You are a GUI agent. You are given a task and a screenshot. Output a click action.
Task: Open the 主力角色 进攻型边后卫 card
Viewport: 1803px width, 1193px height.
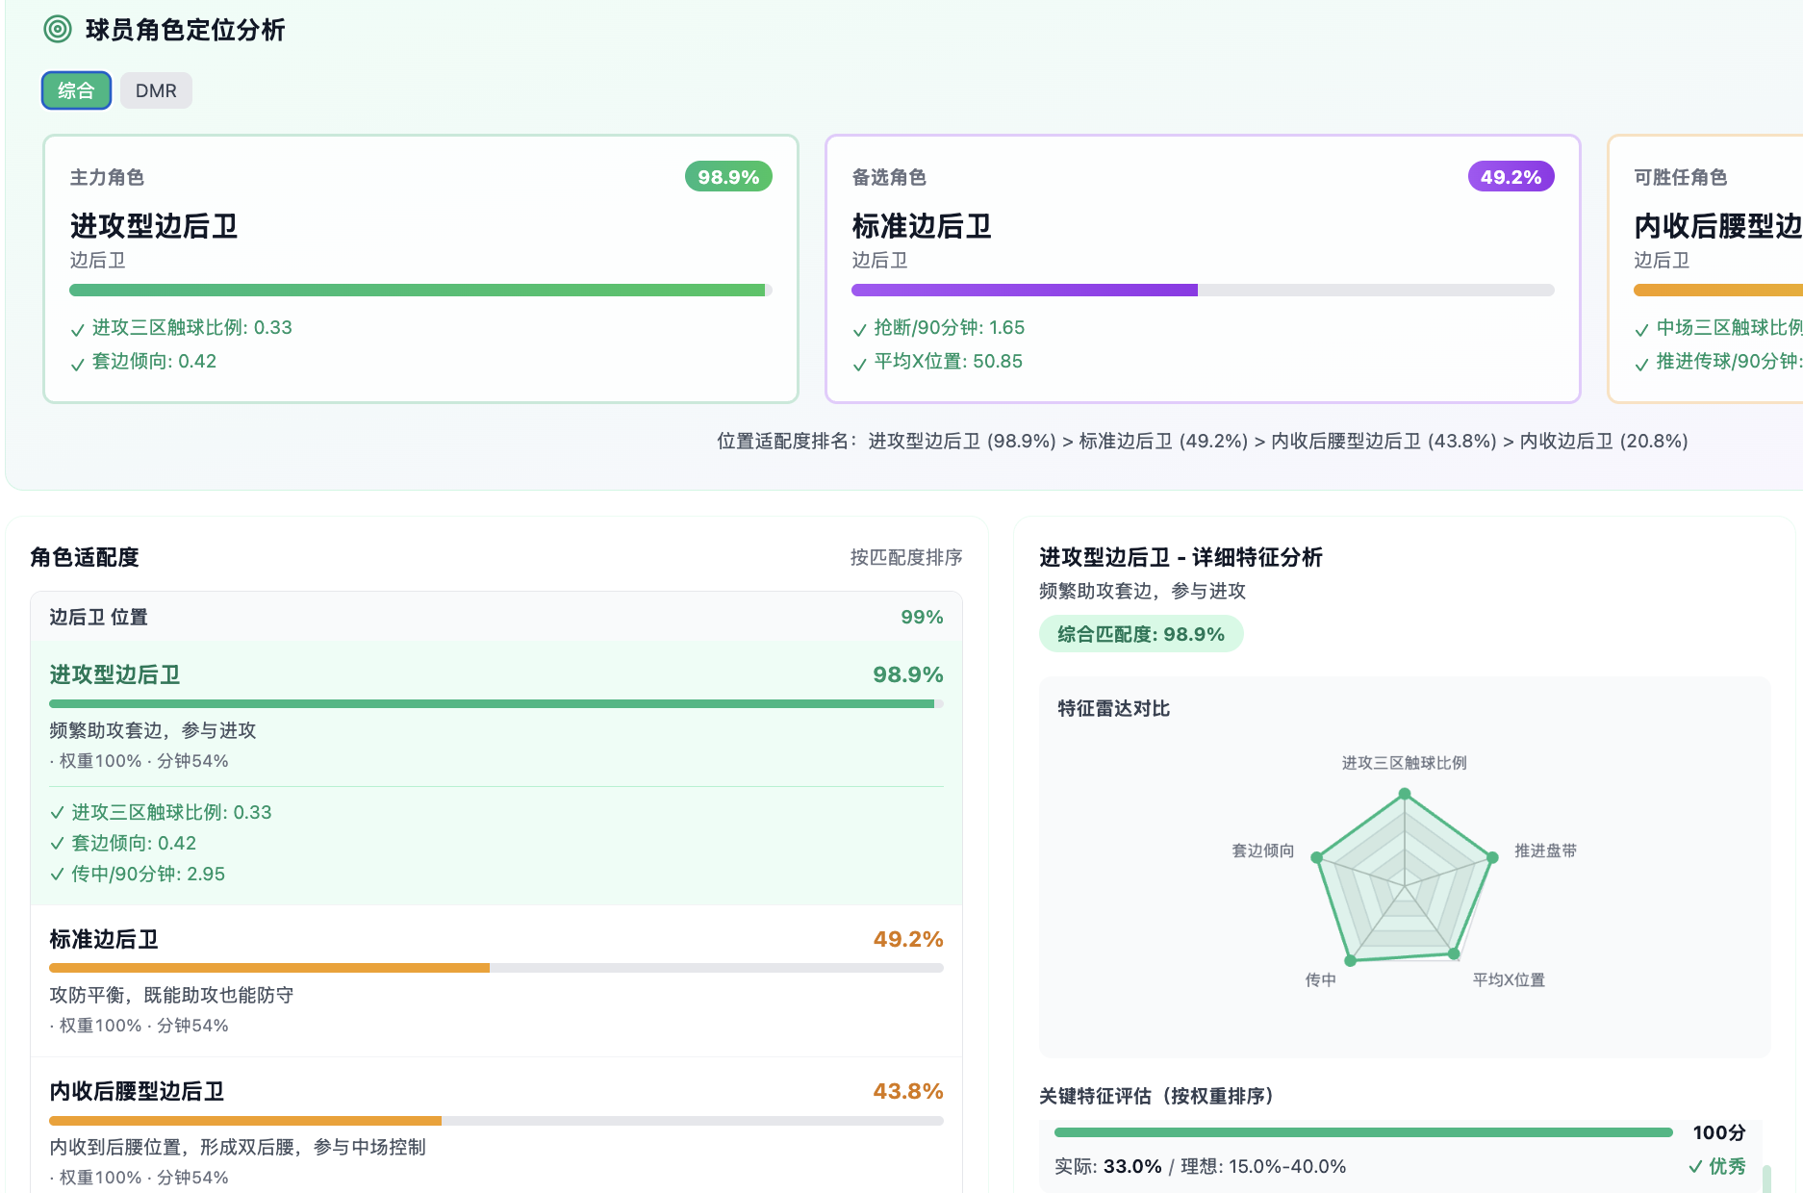point(420,268)
